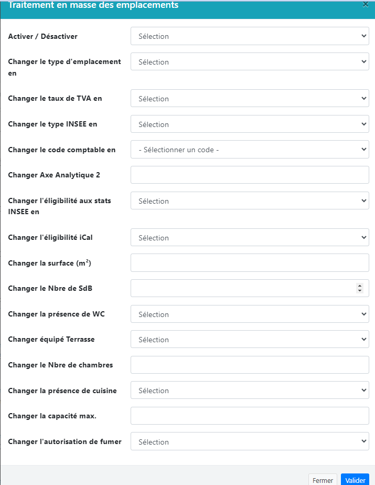The width and height of the screenshot is (375, 485).
Task: Expand the équipé Terrasse dropdown
Action: [250, 340]
